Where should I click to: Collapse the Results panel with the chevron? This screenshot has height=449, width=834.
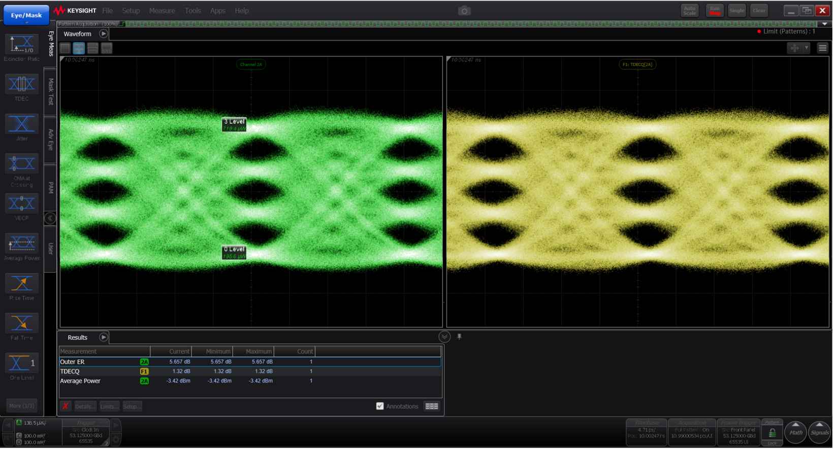[x=444, y=337]
